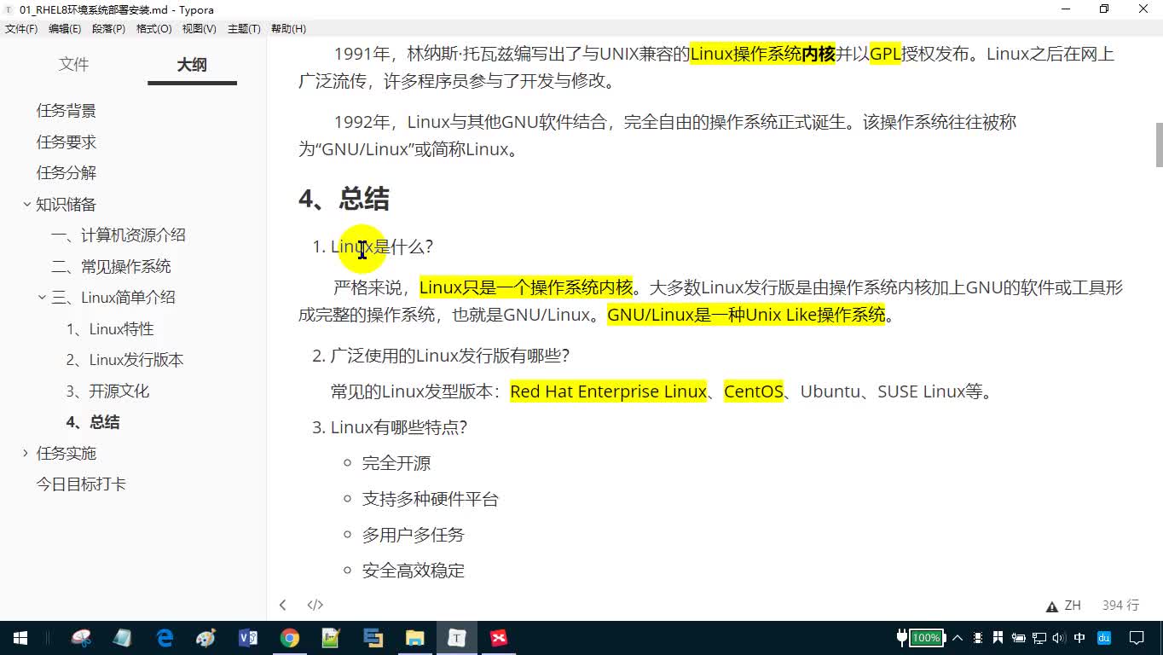
Task: Open the 主题(T) menu
Action: point(244,28)
